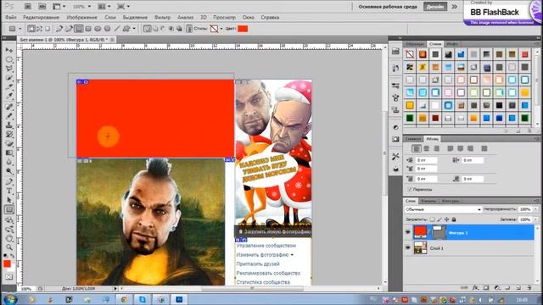Viewport: 543px width, 305px height.
Task: Create new adjustment layer icon
Action: [497, 288]
